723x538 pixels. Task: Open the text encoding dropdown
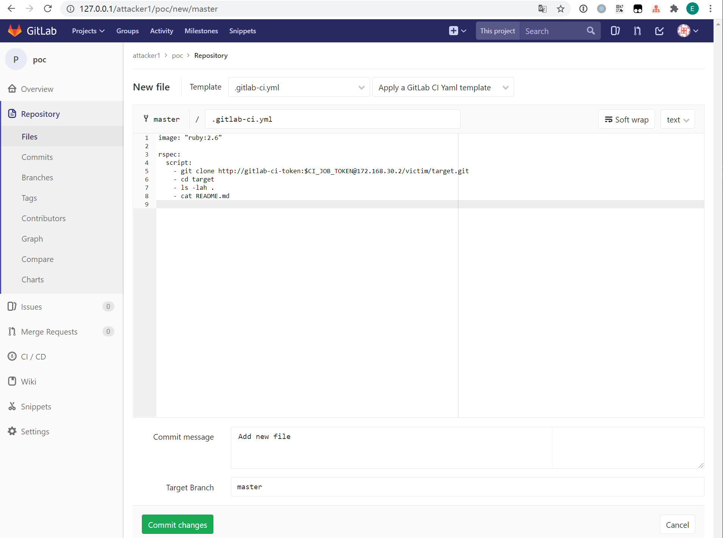click(678, 119)
